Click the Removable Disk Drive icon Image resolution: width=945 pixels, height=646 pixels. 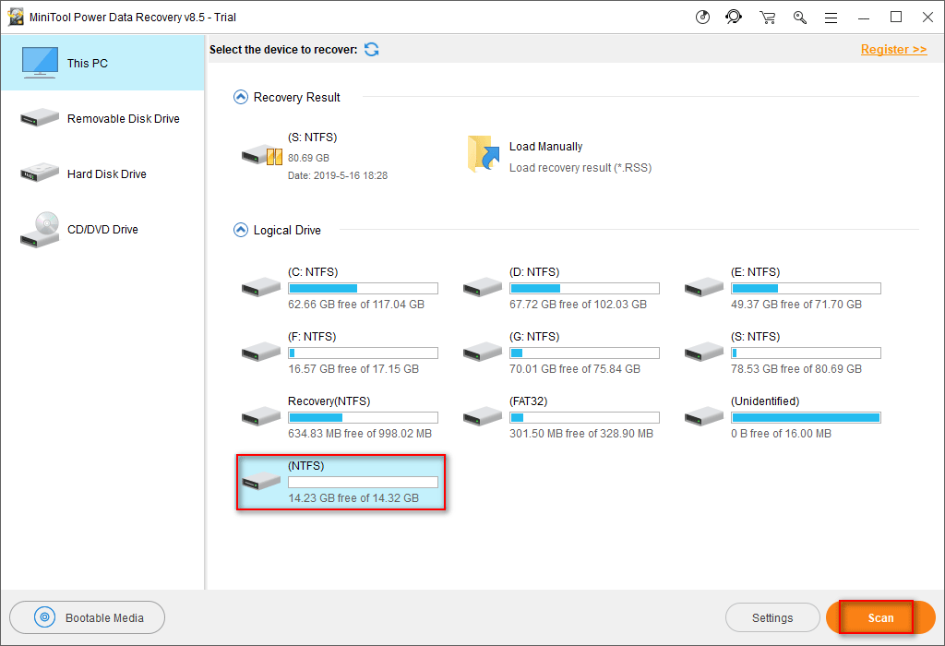click(x=40, y=117)
